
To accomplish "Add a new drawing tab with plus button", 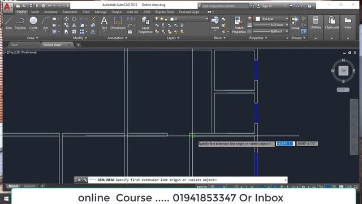I will 78,45.
